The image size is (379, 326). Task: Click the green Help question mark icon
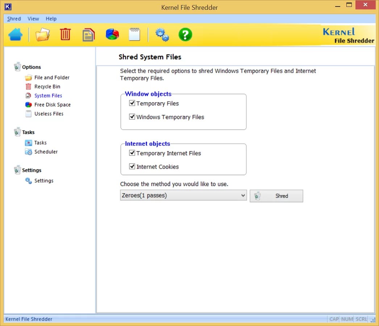[185, 35]
